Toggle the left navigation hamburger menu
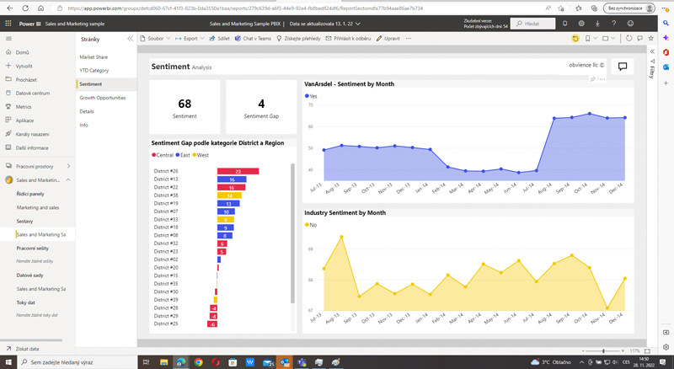The height and width of the screenshot is (369, 674). tap(8, 39)
